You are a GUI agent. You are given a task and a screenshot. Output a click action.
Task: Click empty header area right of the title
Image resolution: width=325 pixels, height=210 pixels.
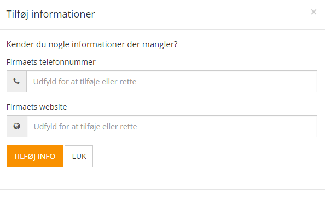pos(202,14)
